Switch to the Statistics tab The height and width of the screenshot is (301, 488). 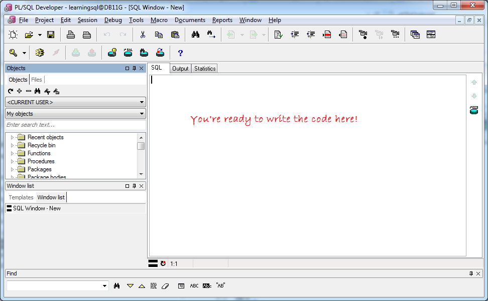(x=205, y=69)
